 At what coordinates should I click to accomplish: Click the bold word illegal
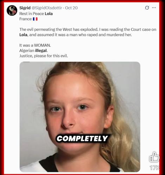tap(41, 50)
